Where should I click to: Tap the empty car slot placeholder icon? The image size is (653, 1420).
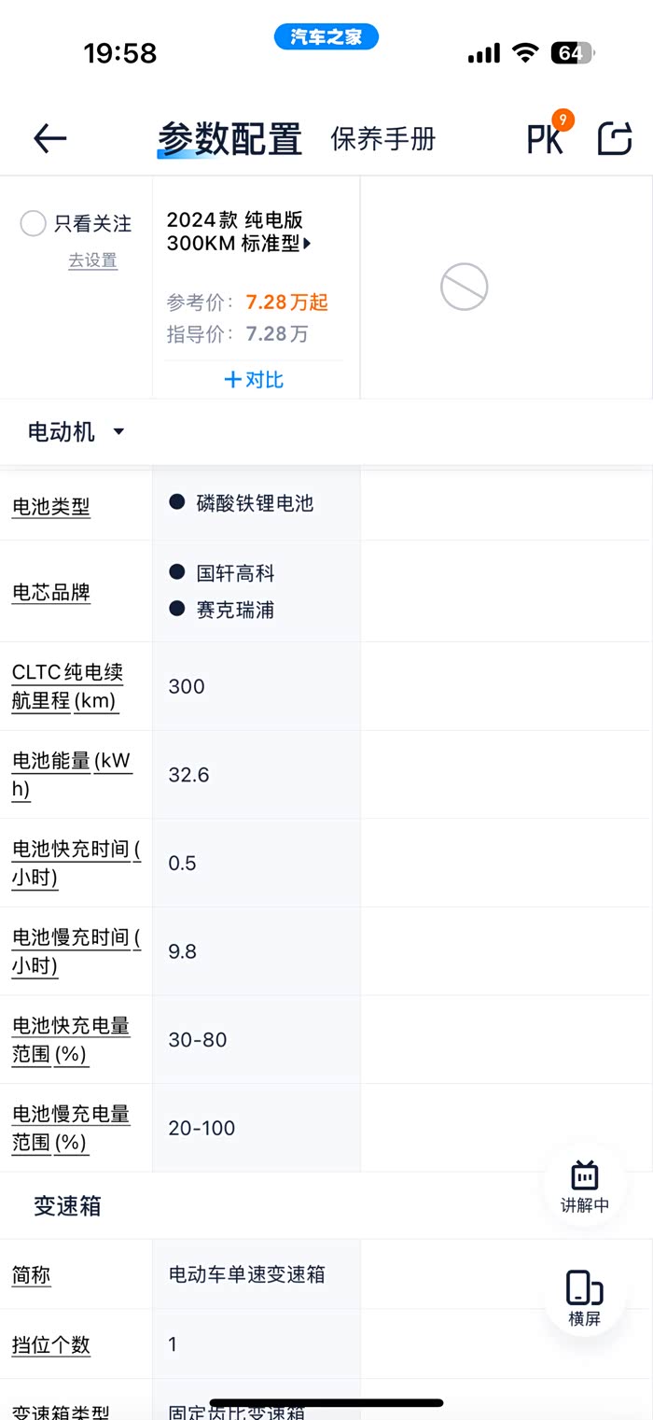tap(464, 287)
